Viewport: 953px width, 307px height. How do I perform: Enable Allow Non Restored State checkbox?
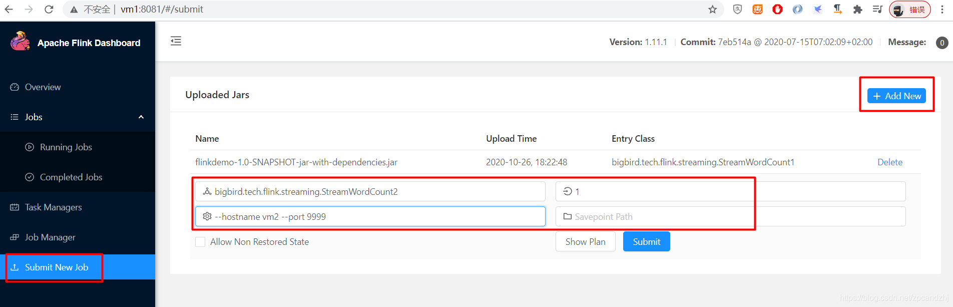(200, 242)
